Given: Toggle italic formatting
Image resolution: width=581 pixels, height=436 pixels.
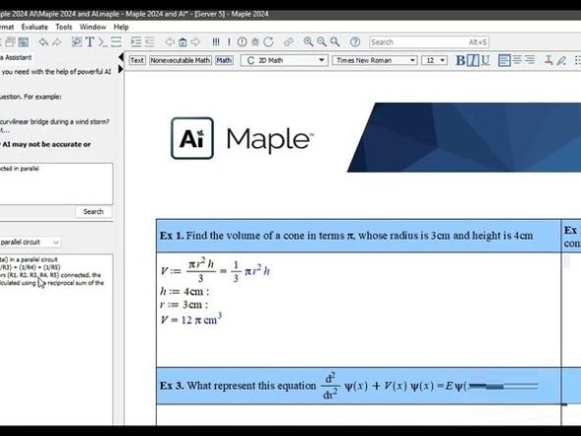Looking at the screenshot, I should 473,60.
